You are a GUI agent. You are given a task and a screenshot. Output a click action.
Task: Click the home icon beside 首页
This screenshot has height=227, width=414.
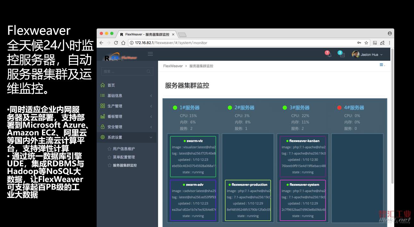click(x=103, y=85)
